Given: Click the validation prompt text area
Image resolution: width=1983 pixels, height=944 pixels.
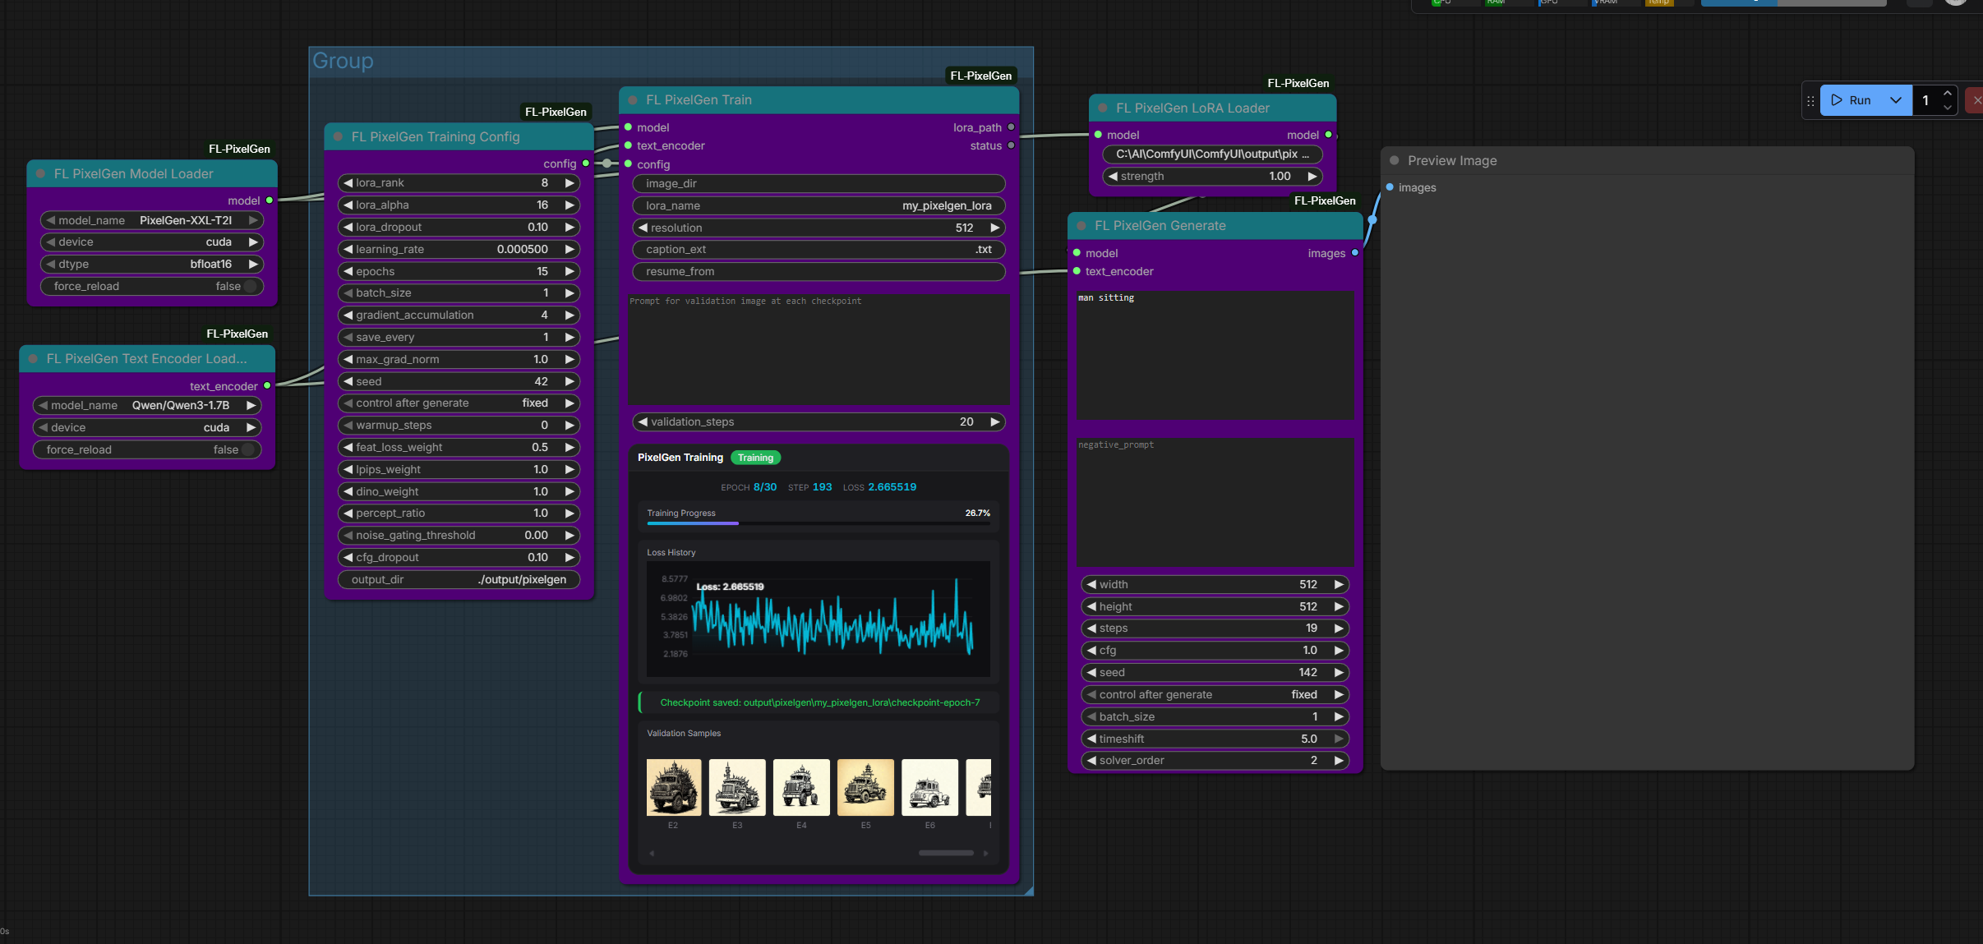Looking at the screenshot, I should 819,349.
